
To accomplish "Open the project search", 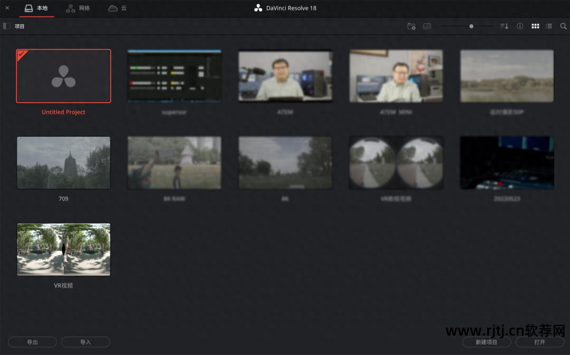I will coord(563,26).
